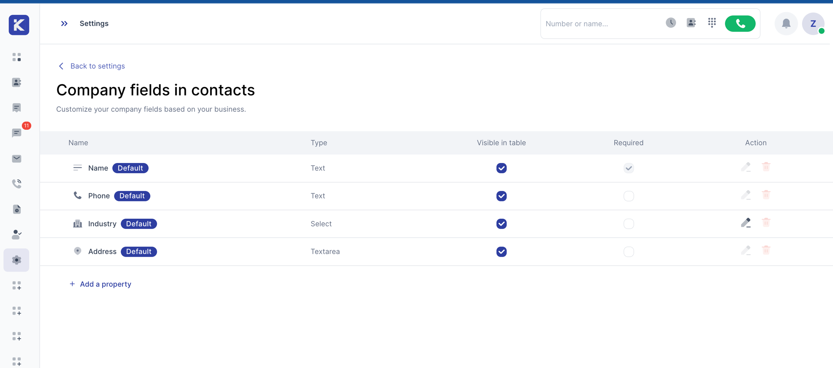This screenshot has height=368, width=833.
Task: Open user profile avatar Z menu
Action: (x=813, y=24)
